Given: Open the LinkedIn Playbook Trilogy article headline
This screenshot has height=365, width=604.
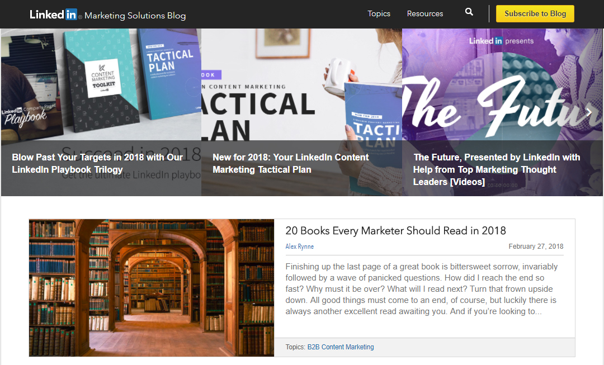Looking at the screenshot, I should point(97,163).
